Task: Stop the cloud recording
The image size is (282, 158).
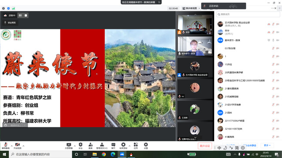Action: (26, 16)
